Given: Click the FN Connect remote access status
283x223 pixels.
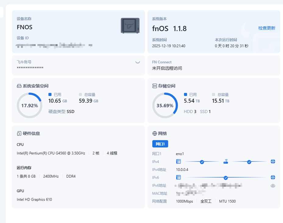Looking at the screenshot, I should pyautogui.click(x=167, y=68).
